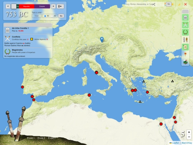Start timeline playback
The height and width of the screenshot is (145, 193).
[60, 6]
